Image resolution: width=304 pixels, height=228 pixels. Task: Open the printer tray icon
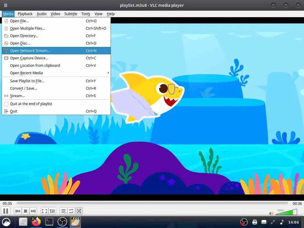coord(254,222)
